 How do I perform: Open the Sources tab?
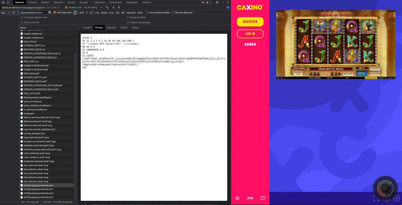[71, 2]
